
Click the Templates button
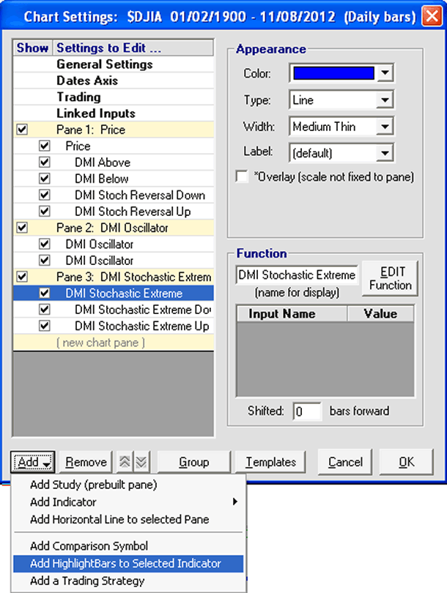(270, 462)
